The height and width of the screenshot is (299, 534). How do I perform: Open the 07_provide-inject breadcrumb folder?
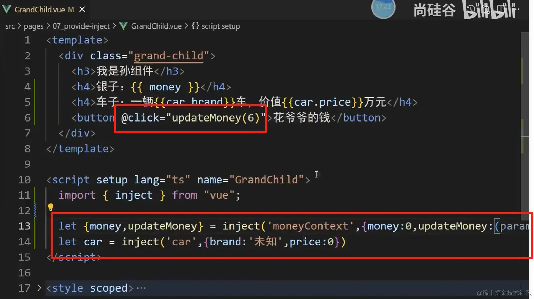(81, 26)
